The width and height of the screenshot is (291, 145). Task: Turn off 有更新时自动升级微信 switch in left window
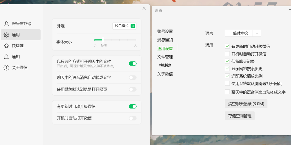[x=133, y=106]
